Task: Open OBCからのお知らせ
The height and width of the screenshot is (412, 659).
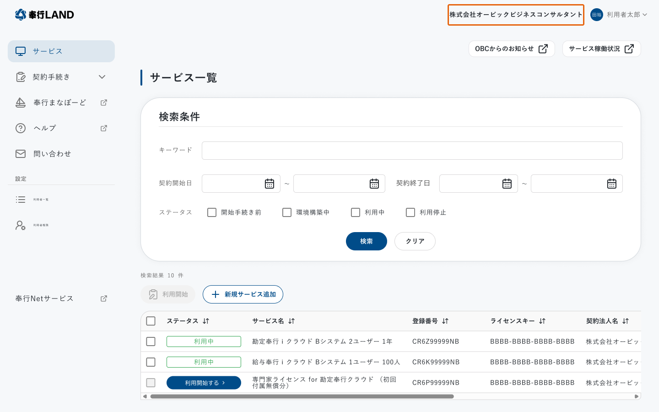Action: (x=512, y=49)
